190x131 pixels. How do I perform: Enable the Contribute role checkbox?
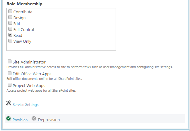[10, 11]
